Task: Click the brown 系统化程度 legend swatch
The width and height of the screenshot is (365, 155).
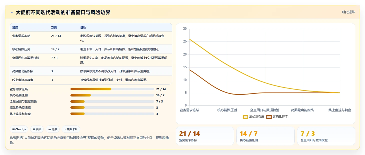Action: tap(269, 117)
